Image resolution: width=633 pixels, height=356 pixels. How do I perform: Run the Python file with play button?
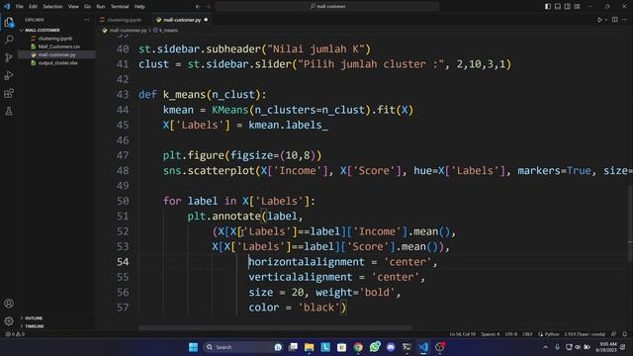(x=599, y=20)
